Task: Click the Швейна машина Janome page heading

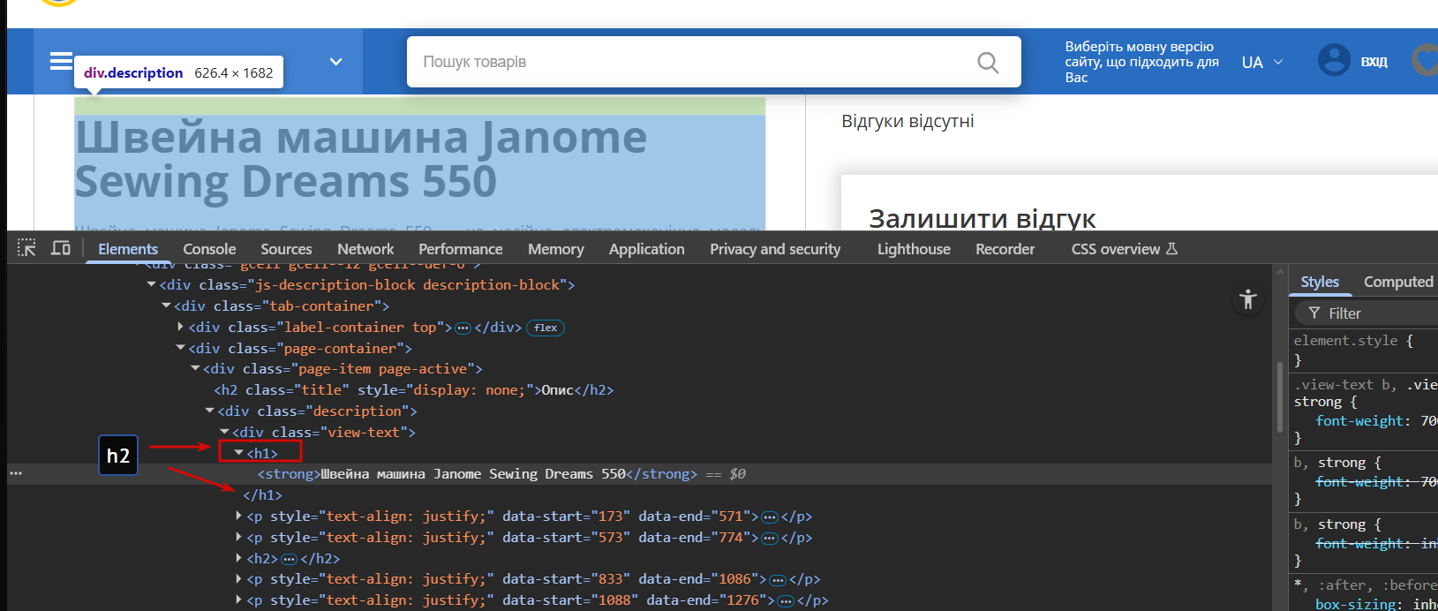Action: pyautogui.click(x=361, y=159)
